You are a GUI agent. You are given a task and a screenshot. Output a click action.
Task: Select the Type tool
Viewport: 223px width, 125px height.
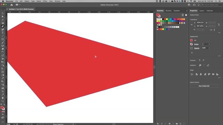pos(2,33)
